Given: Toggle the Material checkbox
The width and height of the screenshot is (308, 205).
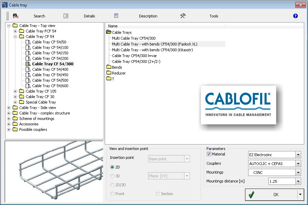Looking at the screenshot, I should [x=209, y=154].
